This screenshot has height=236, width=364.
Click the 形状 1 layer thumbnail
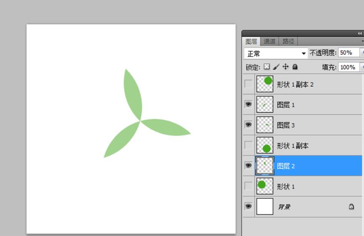pyautogui.click(x=265, y=186)
